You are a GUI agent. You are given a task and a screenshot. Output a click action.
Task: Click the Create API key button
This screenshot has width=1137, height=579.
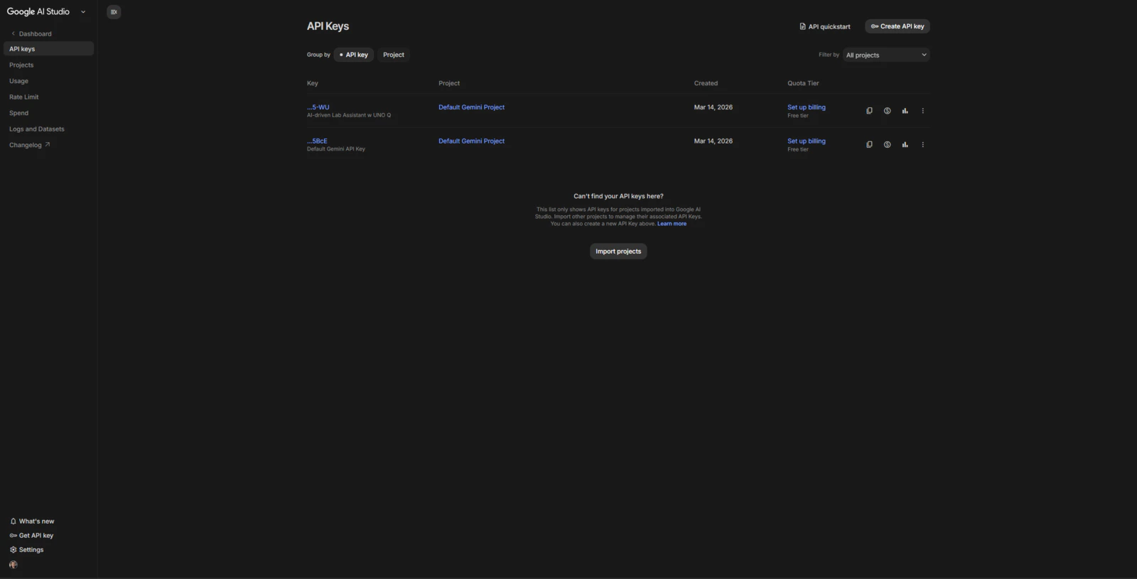click(x=898, y=26)
